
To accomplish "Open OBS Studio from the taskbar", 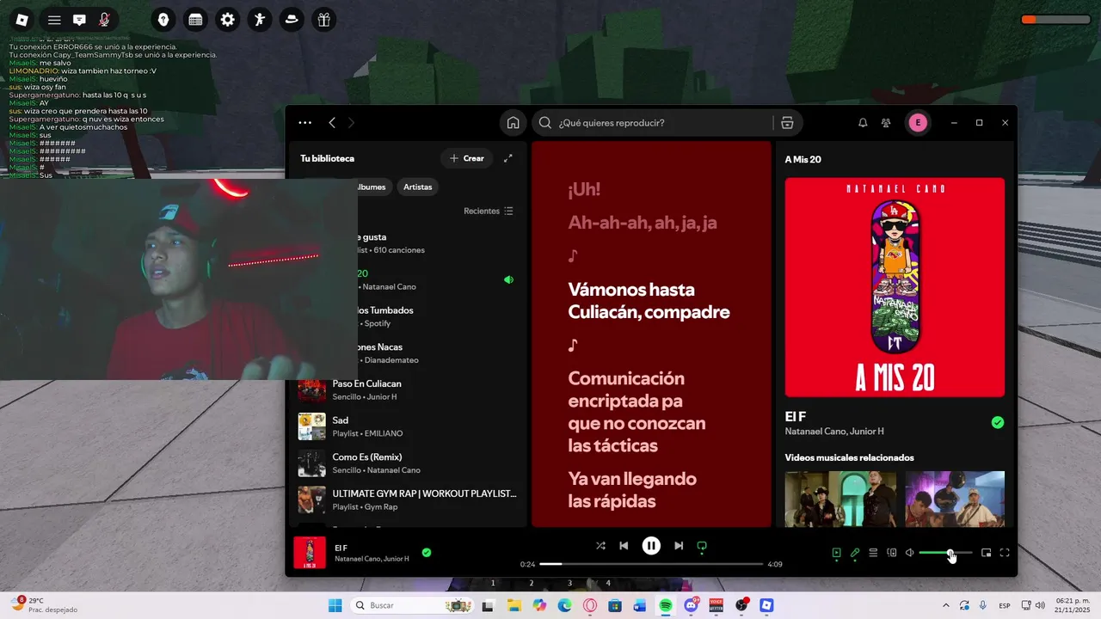I will tap(741, 605).
